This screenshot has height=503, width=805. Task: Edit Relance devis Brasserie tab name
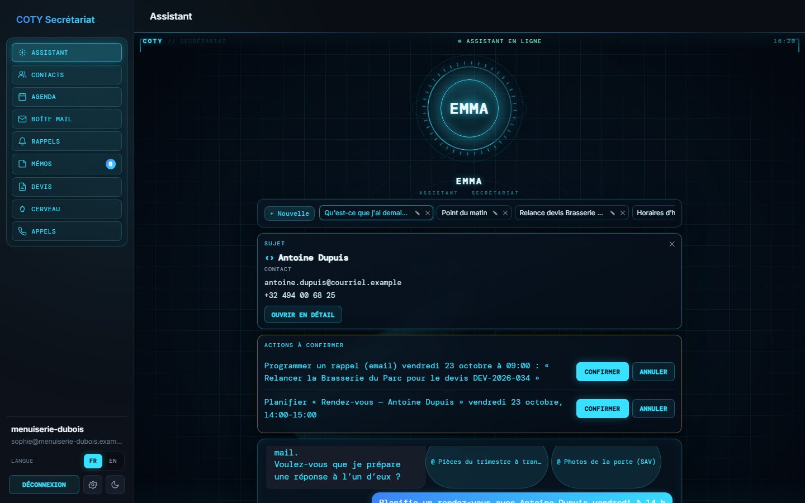[x=612, y=213]
